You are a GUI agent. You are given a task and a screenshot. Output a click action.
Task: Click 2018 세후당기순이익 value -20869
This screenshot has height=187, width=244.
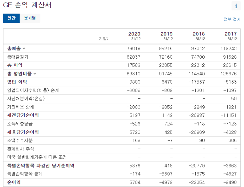click(197, 132)
